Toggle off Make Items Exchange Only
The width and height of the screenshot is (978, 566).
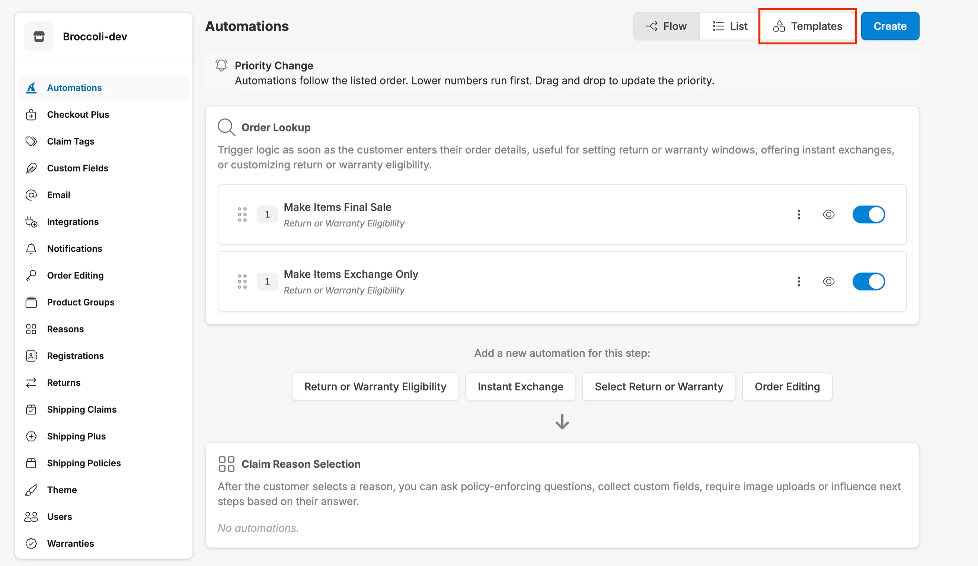tap(869, 282)
